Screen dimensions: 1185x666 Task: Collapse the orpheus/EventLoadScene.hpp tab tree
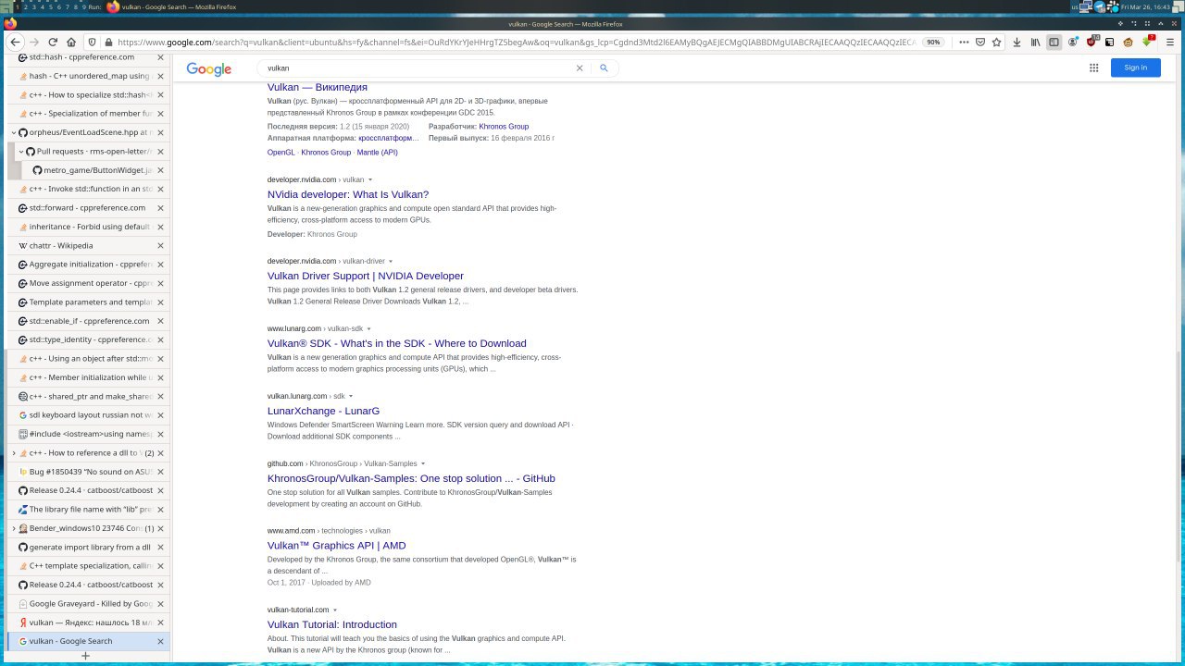coord(14,132)
